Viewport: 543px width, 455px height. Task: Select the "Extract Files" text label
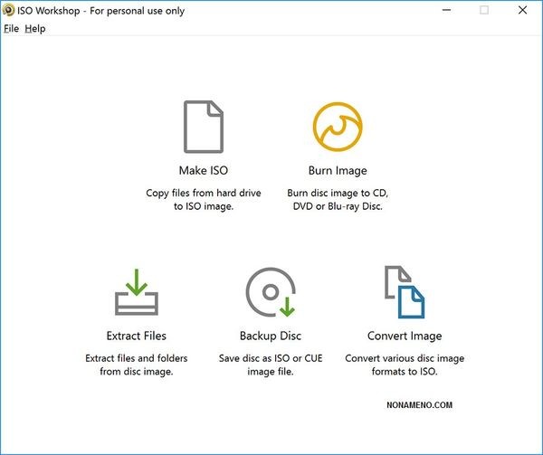[x=137, y=336]
